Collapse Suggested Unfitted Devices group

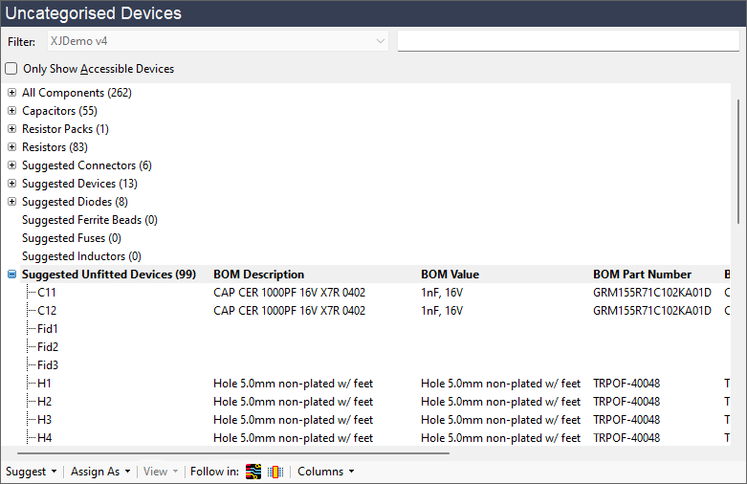coord(11,275)
